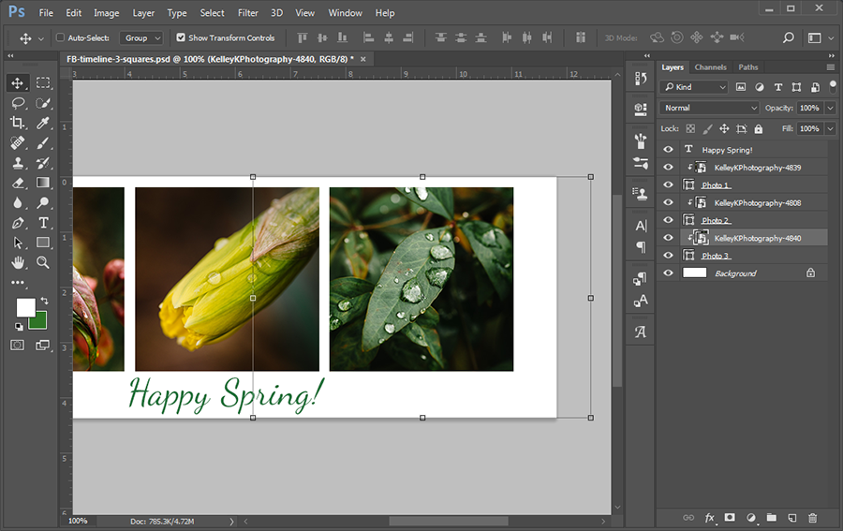Activate the Hand tool

tap(17, 262)
